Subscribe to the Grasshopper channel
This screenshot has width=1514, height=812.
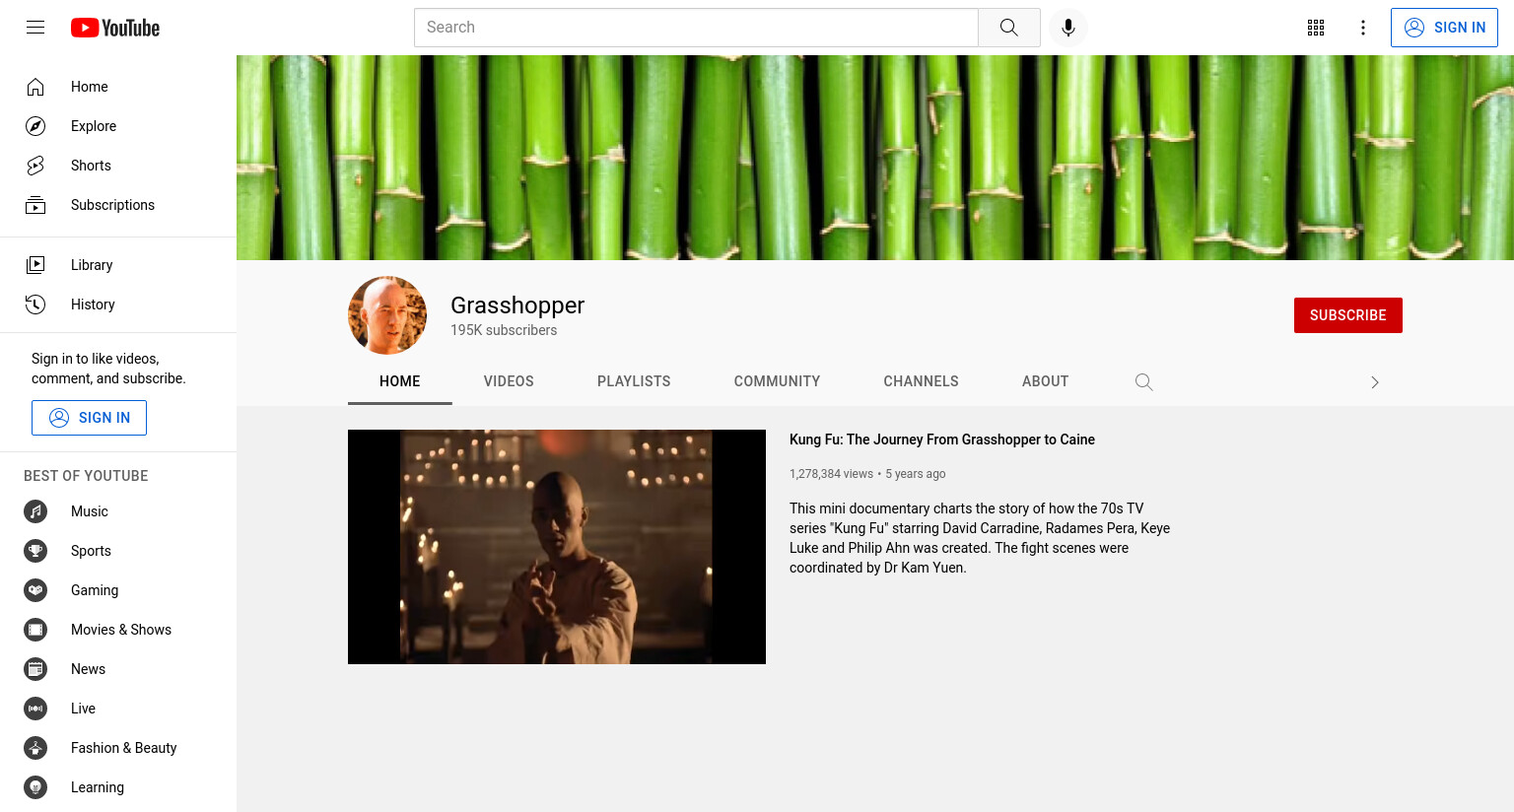coord(1347,315)
